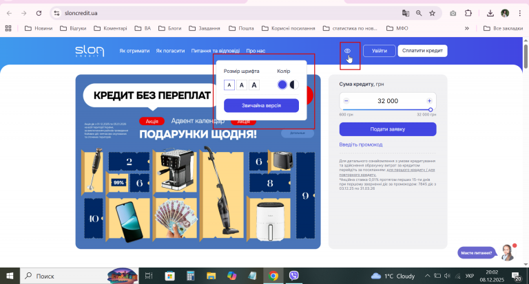This screenshot has height=284, width=529.
Task: Open the Про нас menu item
Action: 256,51
